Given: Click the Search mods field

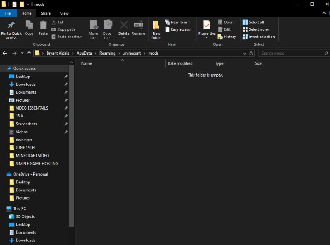Looking at the screenshot, I should (x=293, y=53).
